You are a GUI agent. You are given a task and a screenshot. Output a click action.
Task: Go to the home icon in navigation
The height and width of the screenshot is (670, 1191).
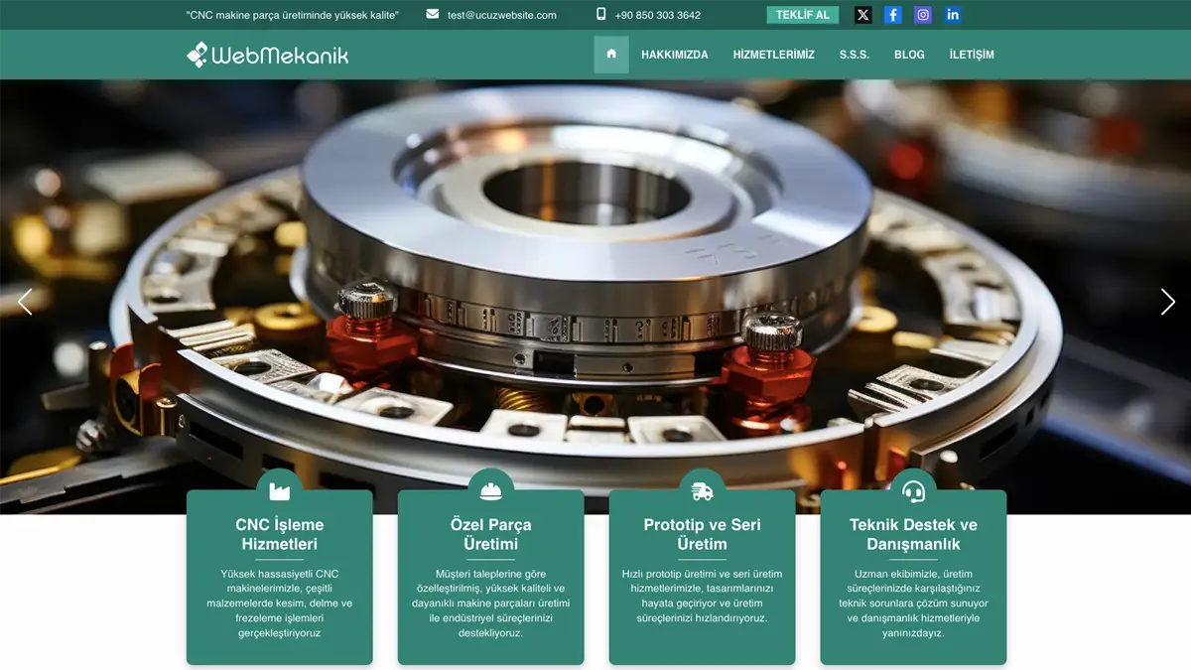coord(611,55)
